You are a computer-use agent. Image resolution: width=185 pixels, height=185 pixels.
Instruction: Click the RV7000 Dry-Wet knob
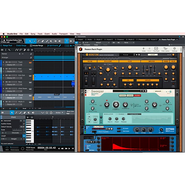click(x=161, y=129)
